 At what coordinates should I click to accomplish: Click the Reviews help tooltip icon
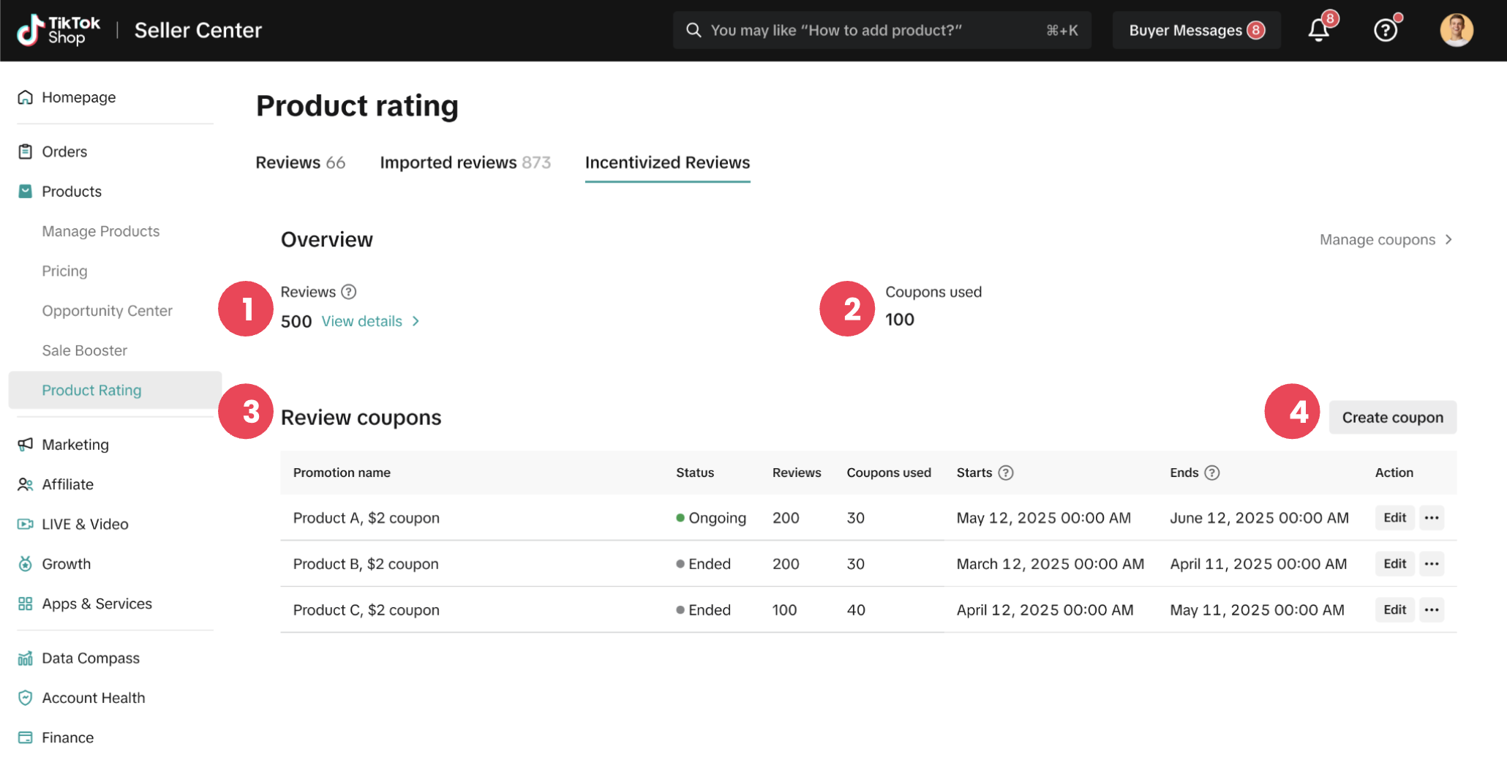tap(349, 291)
